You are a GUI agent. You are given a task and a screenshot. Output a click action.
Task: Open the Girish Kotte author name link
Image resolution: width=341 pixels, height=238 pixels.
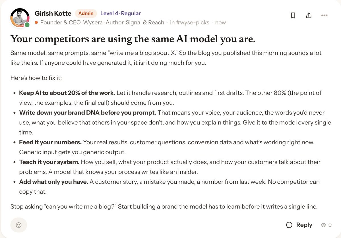tap(53, 13)
